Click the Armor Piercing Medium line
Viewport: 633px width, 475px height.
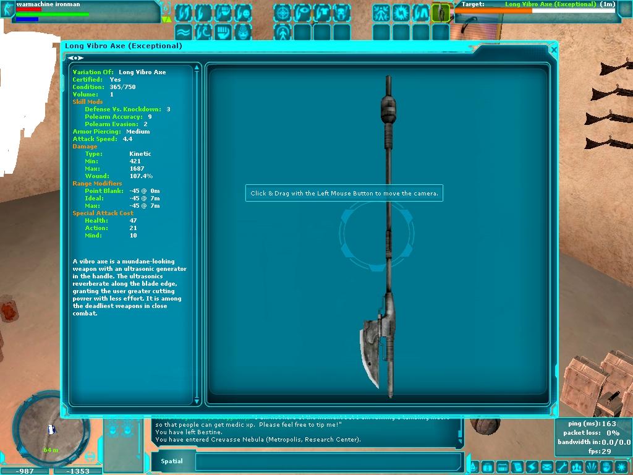(111, 132)
